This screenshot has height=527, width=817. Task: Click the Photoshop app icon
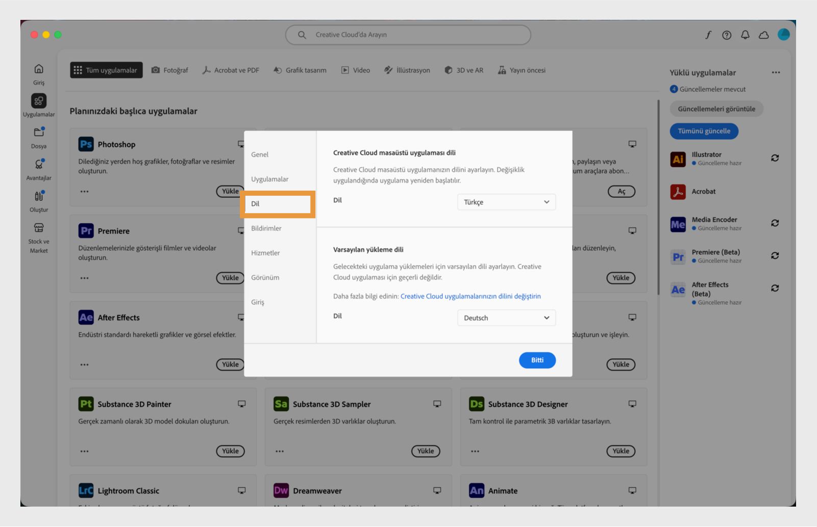tap(86, 144)
